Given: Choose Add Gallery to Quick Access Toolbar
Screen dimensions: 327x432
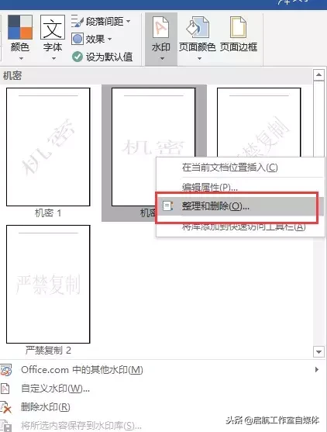Looking at the screenshot, I should tap(240, 227).
